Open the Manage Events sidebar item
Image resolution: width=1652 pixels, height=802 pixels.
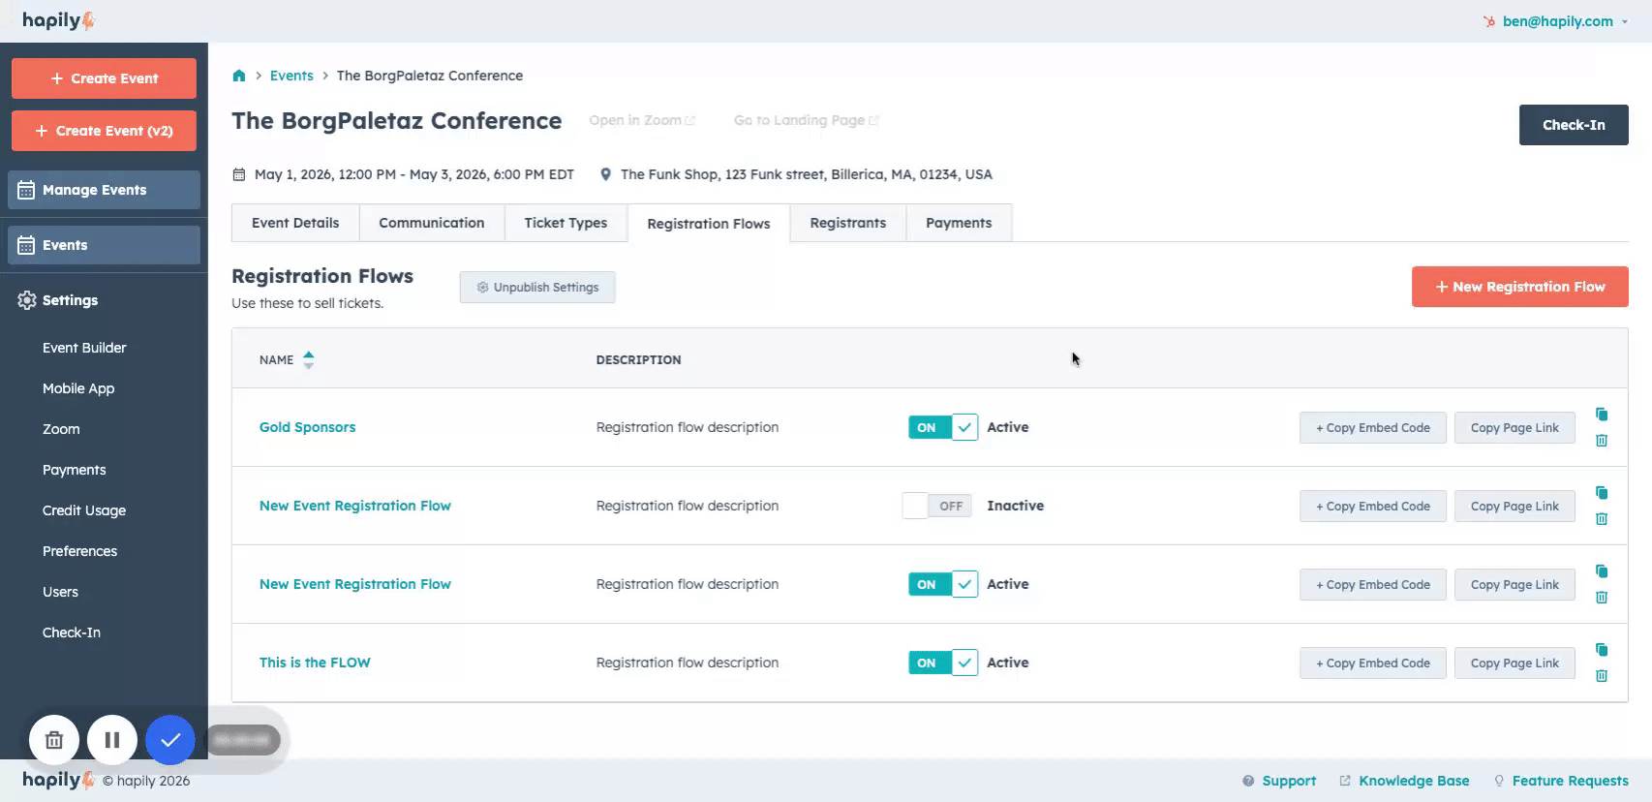point(104,190)
